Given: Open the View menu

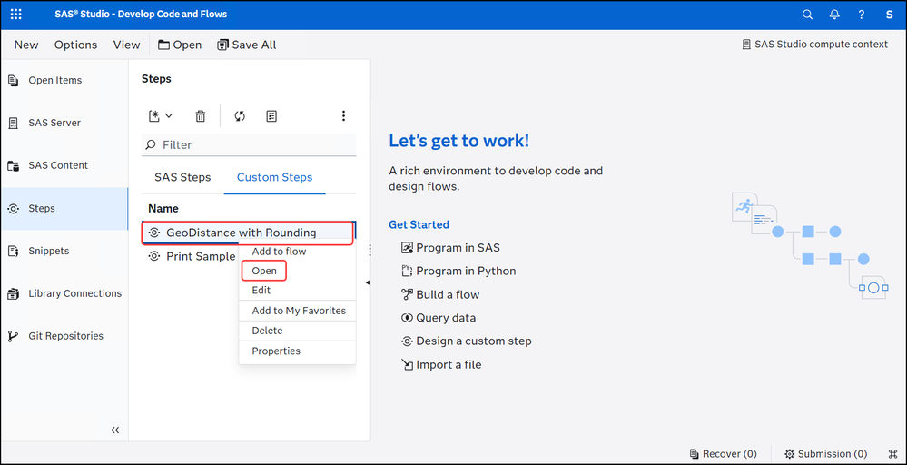Looking at the screenshot, I should [x=127, y=45].
